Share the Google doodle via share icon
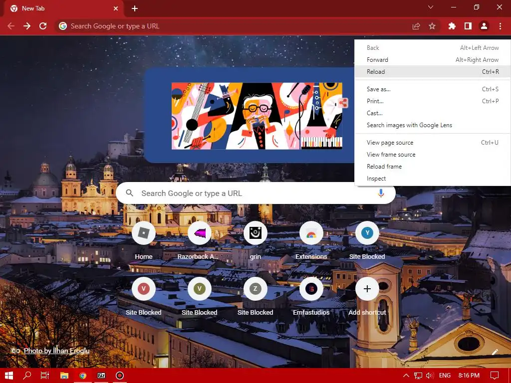 click(x=343, y=103)
